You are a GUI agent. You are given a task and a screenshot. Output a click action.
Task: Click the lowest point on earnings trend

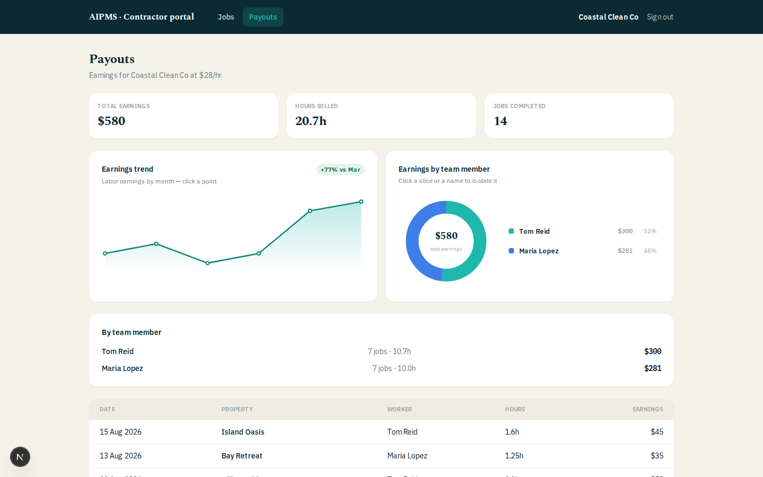[x=208, y=263]
